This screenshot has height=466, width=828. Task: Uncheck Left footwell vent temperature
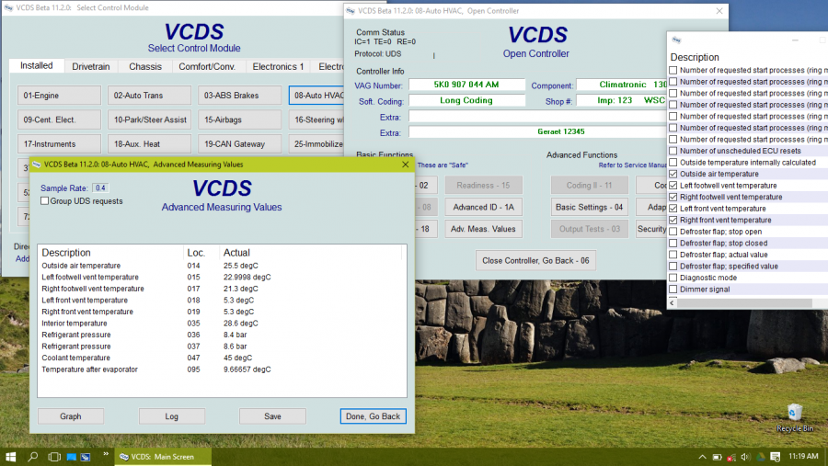(x=673, y=186)
